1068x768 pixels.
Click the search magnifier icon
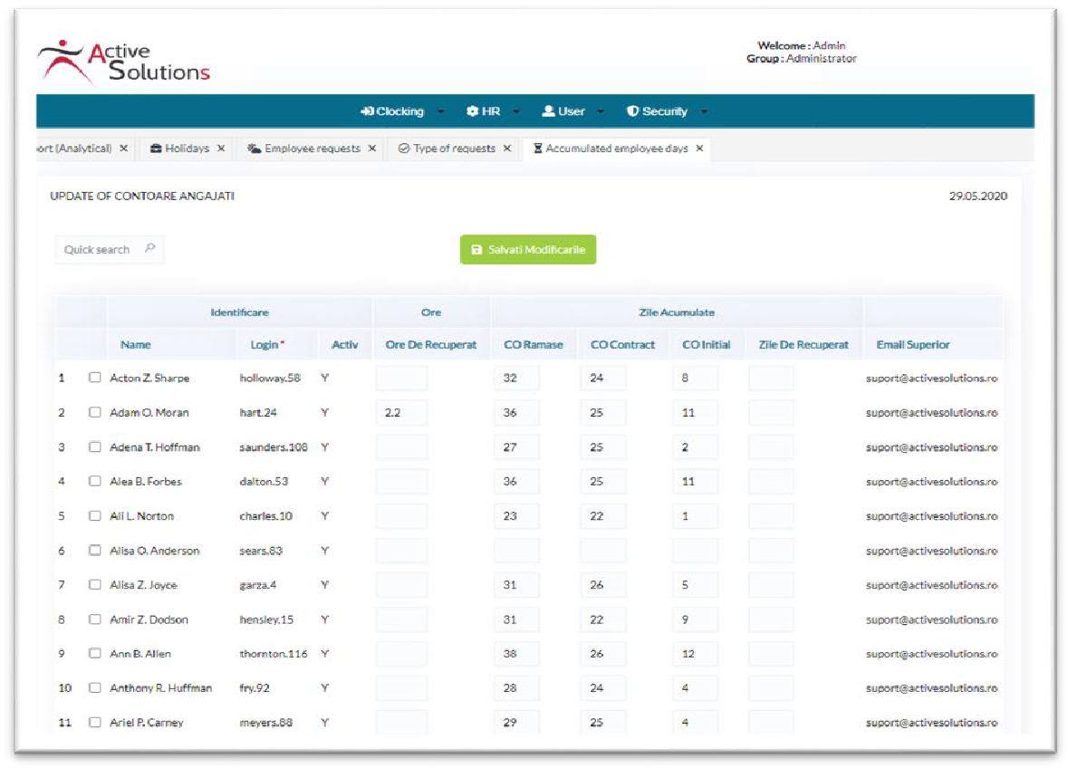coord(150,248)
